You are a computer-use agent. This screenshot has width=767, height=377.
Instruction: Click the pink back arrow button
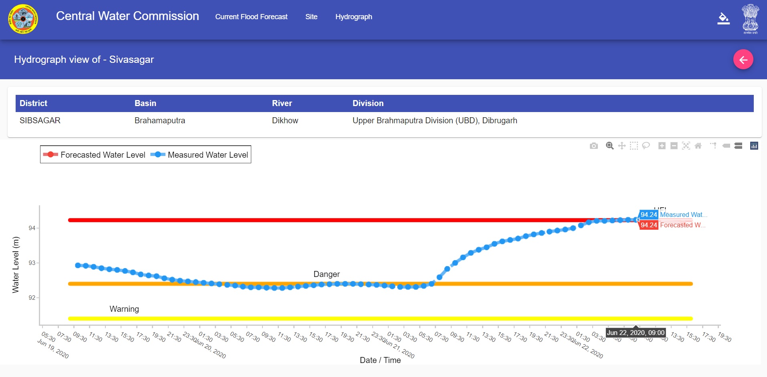(743, 60)
